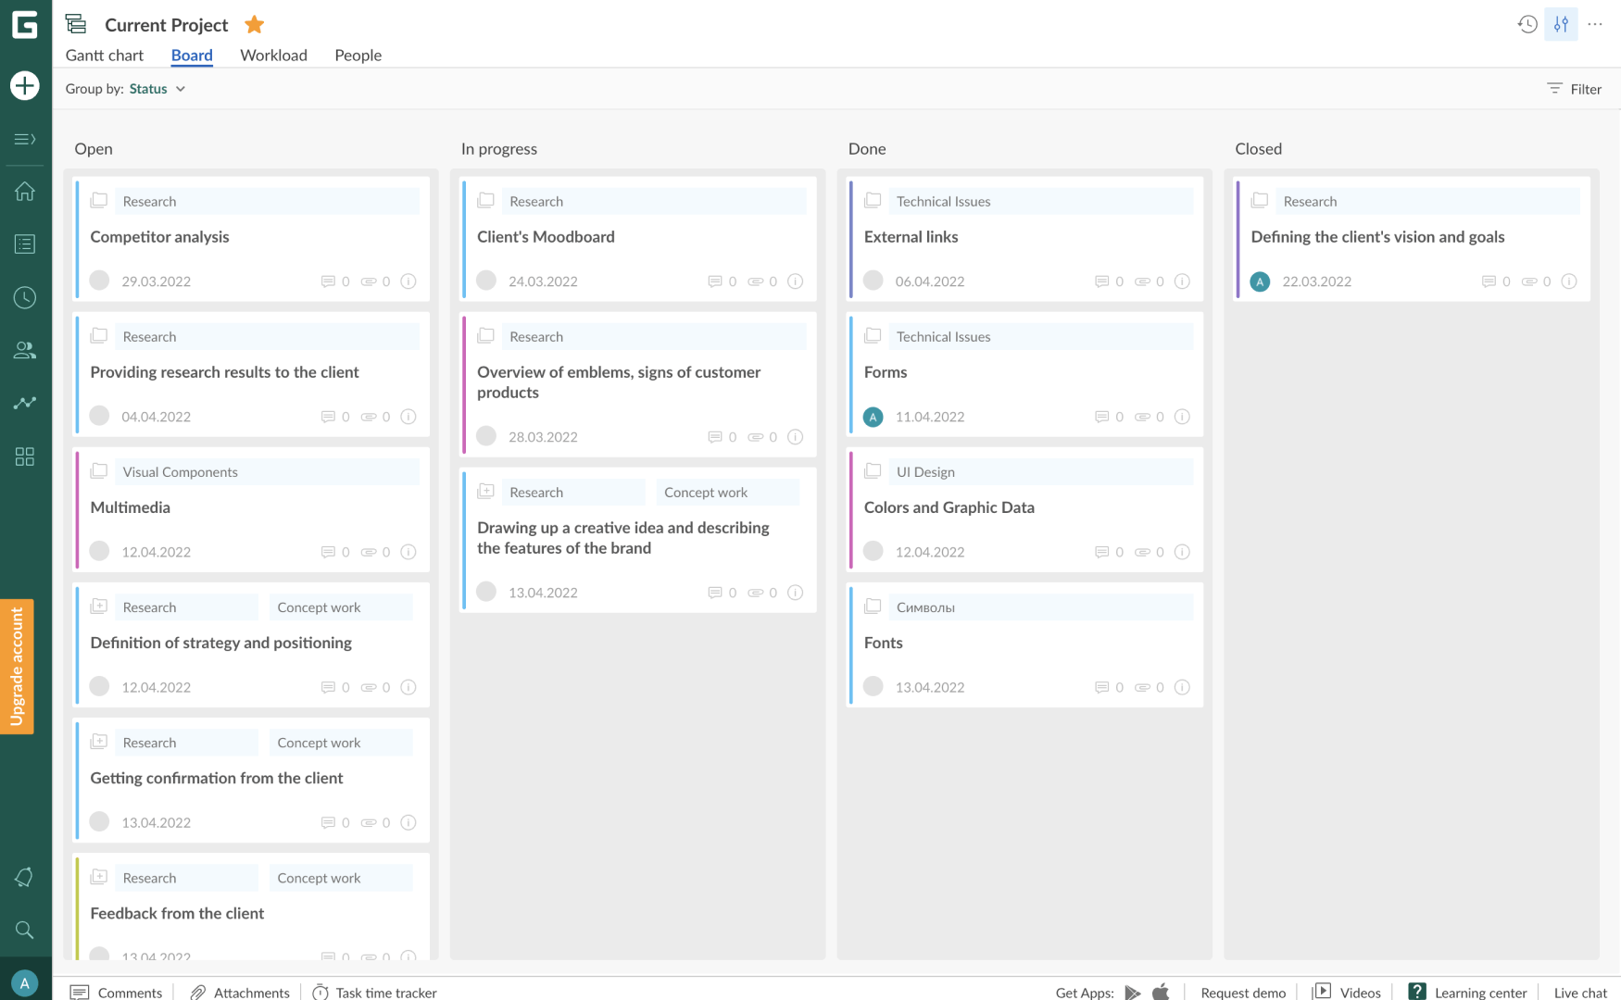Open comments icon on Client's Moodboard card
The image size is (1621, 1000).
pos(715,281)
